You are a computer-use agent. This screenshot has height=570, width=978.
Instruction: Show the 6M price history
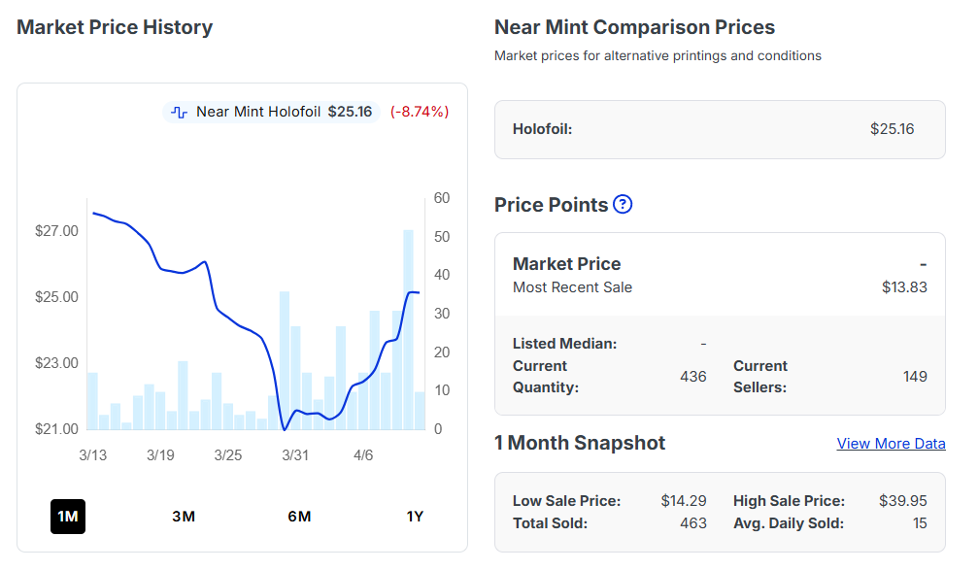299,517
